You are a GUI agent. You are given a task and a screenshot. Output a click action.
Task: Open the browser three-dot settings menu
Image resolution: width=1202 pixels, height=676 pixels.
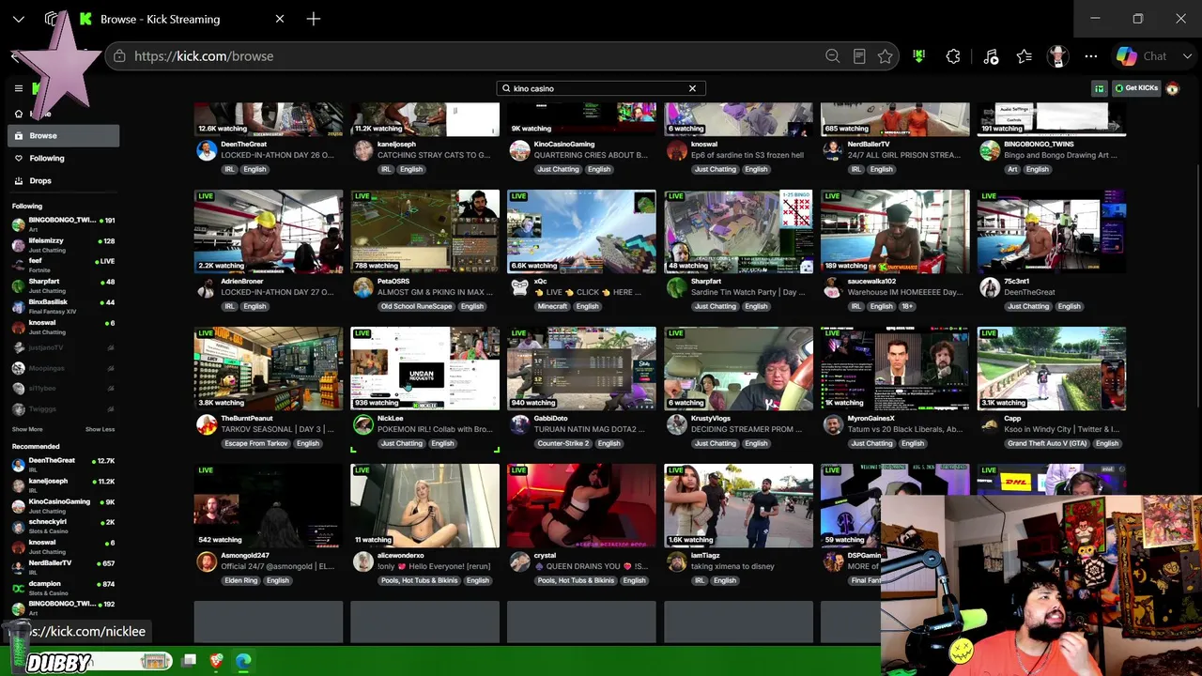(x=1091, y=56)
